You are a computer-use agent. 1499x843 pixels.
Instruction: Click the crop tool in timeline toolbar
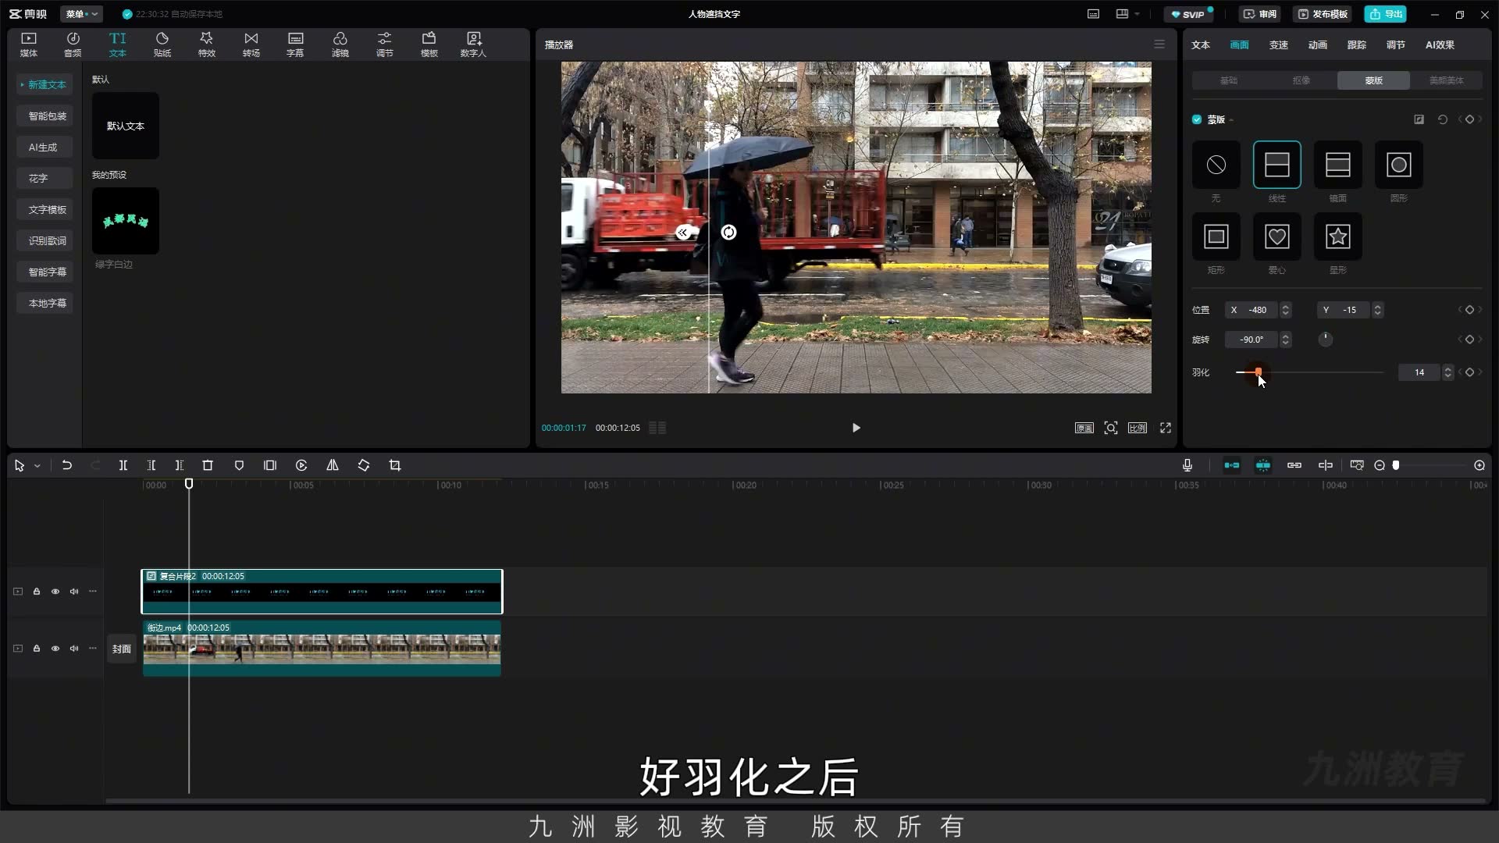[395, 465]
